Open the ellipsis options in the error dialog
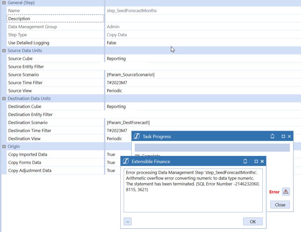 (127, 221)
